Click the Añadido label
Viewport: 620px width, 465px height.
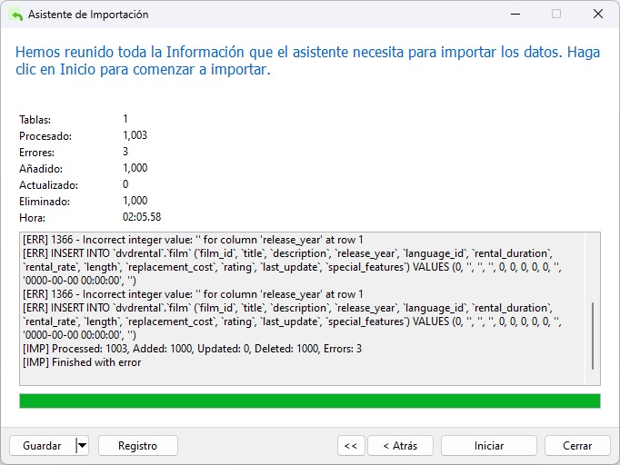pos(41,169)
